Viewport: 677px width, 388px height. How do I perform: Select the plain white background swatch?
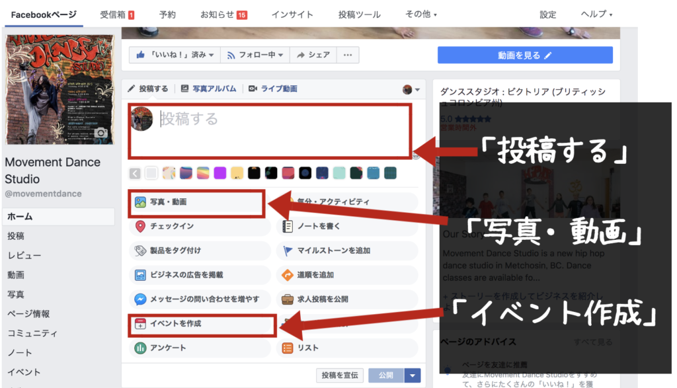coord(151,173)
